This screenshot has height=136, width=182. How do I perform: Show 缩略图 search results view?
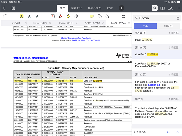pos(168,26)
